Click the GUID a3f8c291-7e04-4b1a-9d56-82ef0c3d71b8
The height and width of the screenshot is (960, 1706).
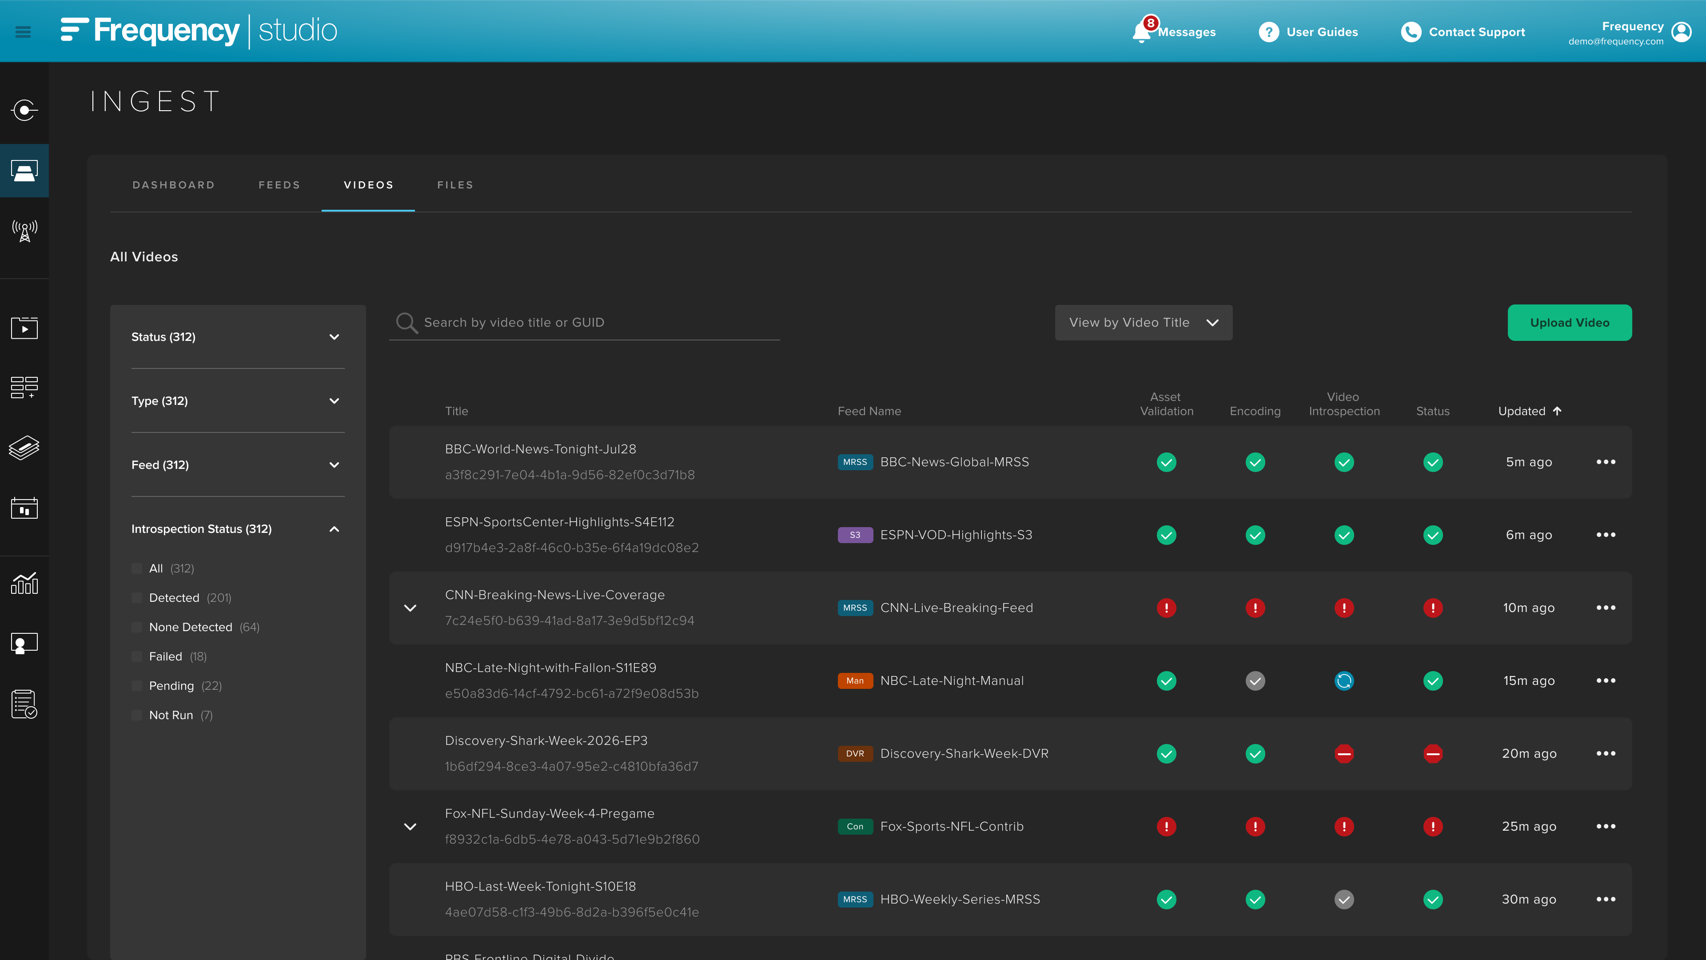570,475
